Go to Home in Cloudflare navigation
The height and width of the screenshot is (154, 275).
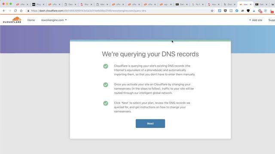[x=31, y=20]
